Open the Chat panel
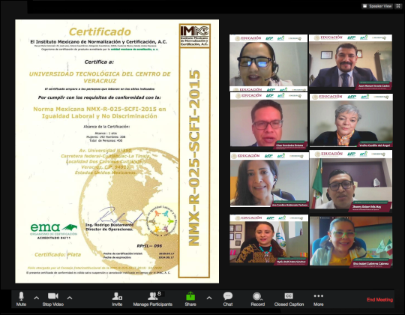Image resolution: width=405 pixels, height=315 pixels. [x=228, y=299]
